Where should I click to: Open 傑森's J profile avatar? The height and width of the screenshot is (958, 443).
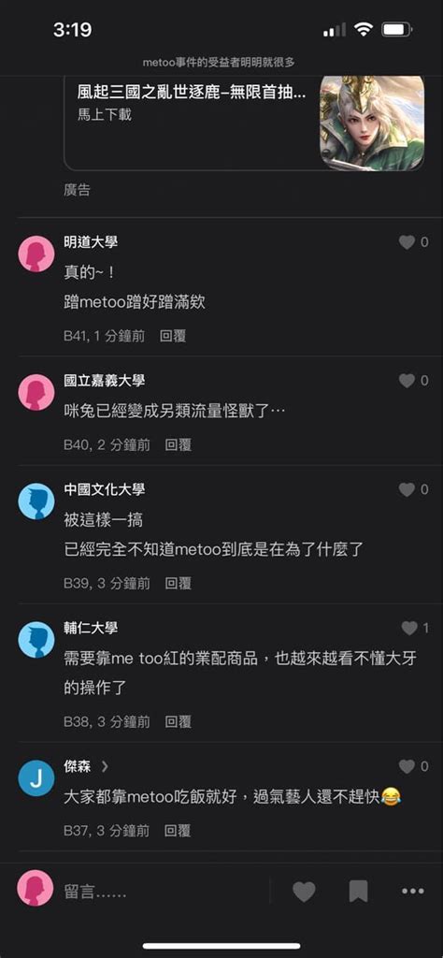(36, 777)
